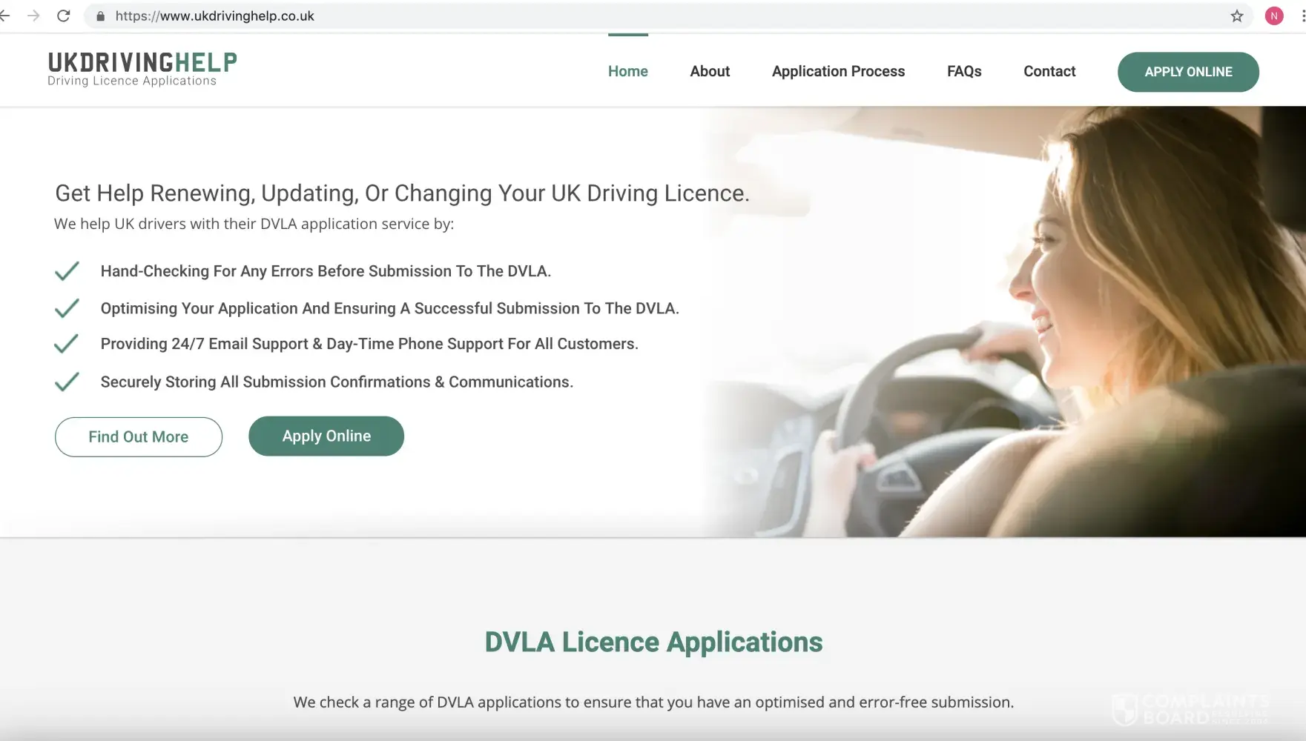The image size is (1306, 741).
Task: Click the browser forward arrow
Action: [33, 16]
